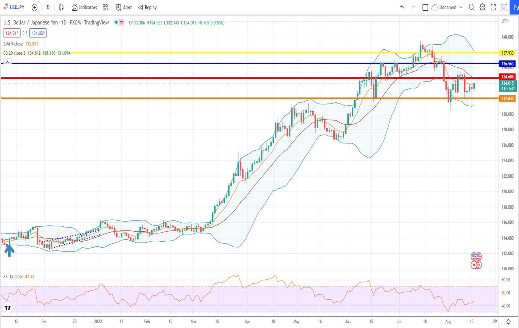This screenshot has height=328, width=519.
Task: Create a new Alert
Action: coord(124,7)
